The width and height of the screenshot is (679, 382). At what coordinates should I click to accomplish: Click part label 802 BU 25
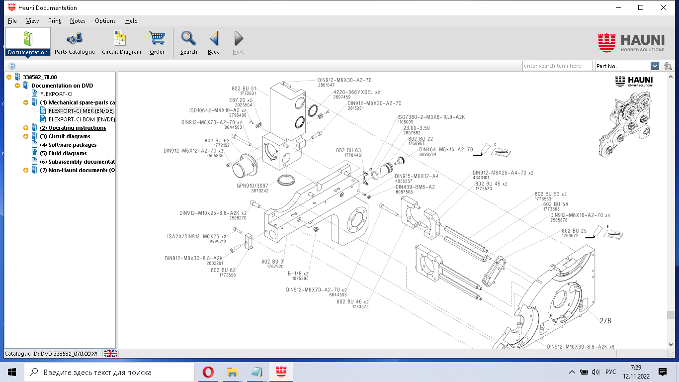click(574, 231)
